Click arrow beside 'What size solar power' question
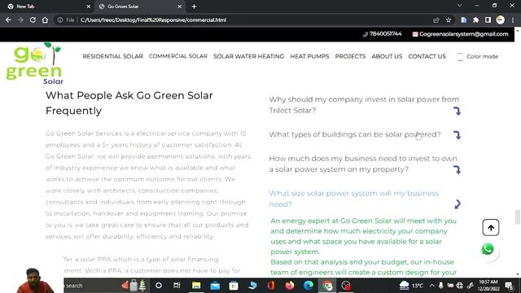Screen dimensions: 521x293 pyautogui.click(x=458, y=204)
